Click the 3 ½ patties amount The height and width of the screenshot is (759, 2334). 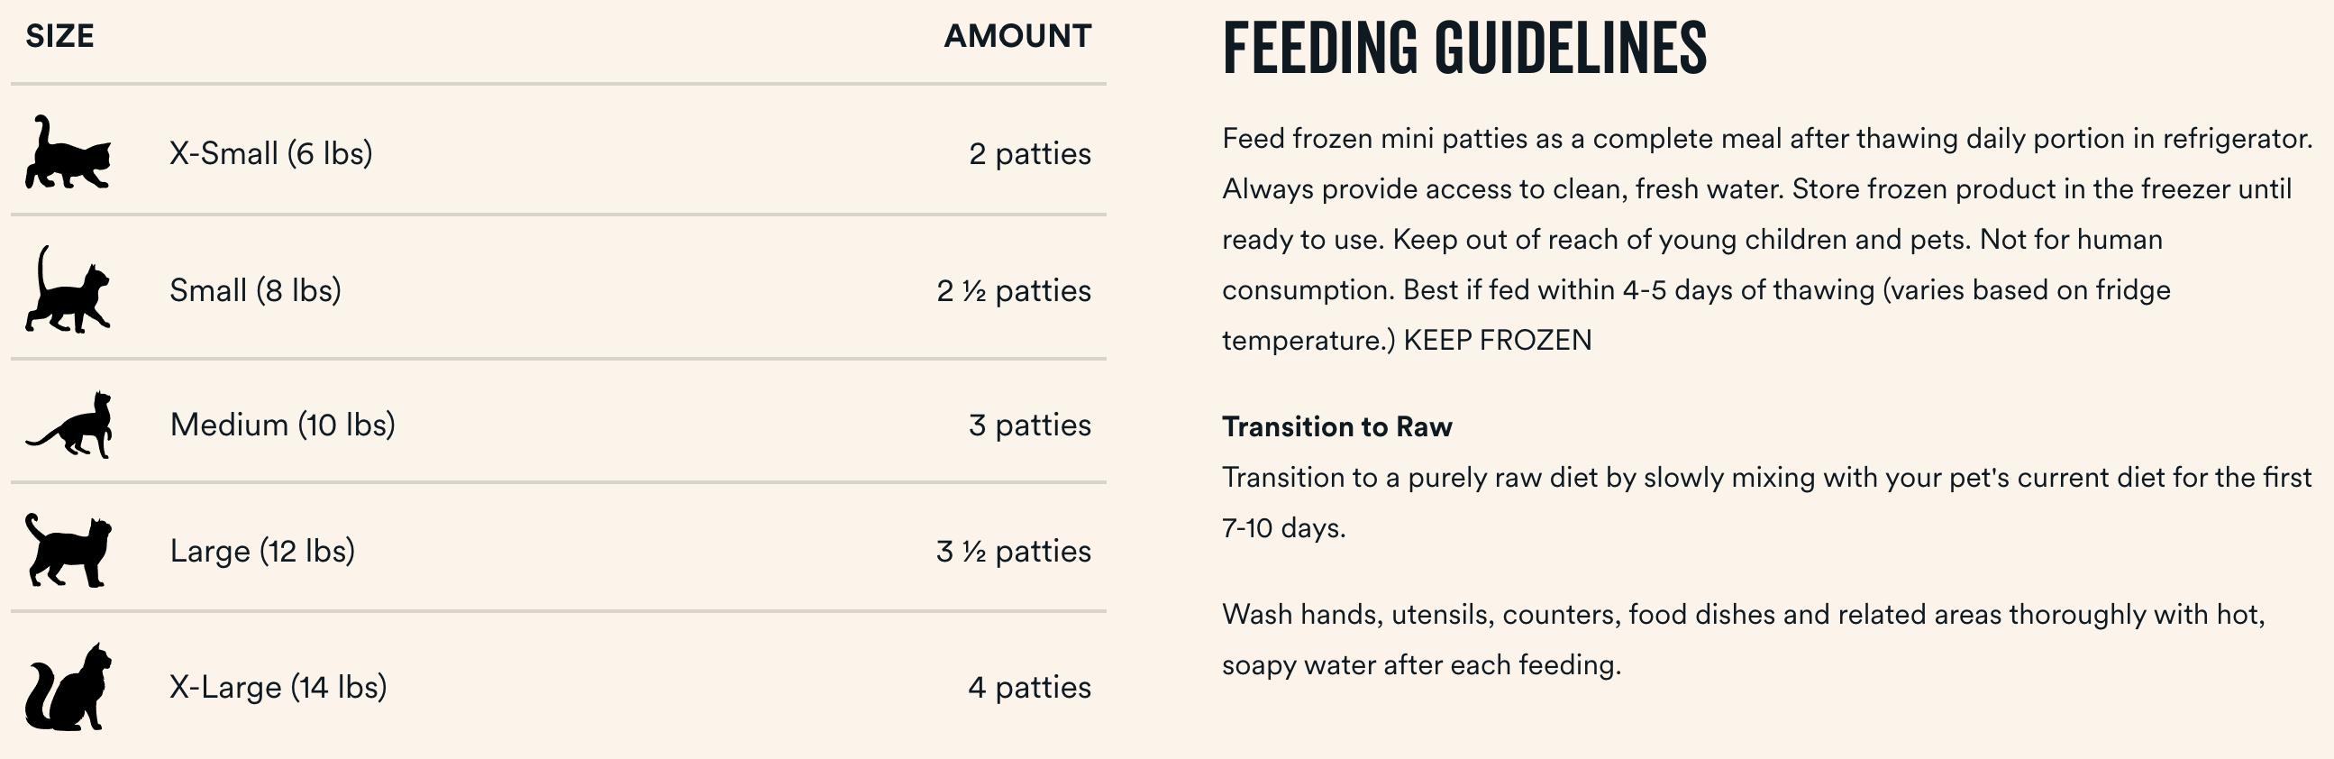(1014, 552)
